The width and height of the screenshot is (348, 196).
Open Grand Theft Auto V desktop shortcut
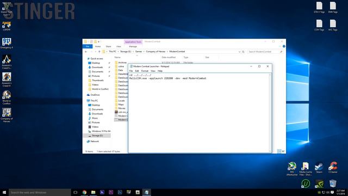pos(7,8)
